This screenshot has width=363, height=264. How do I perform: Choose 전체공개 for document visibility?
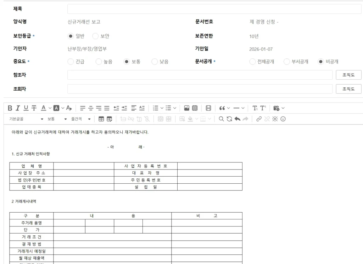(x=252, y=62)
